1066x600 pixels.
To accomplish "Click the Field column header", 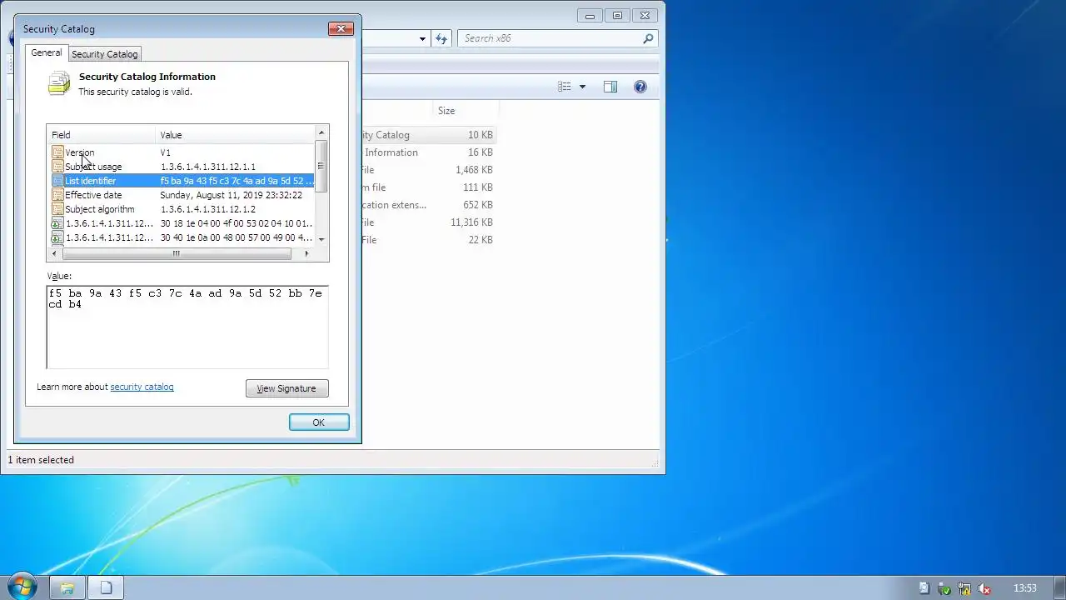I will (x=101, y=134).
